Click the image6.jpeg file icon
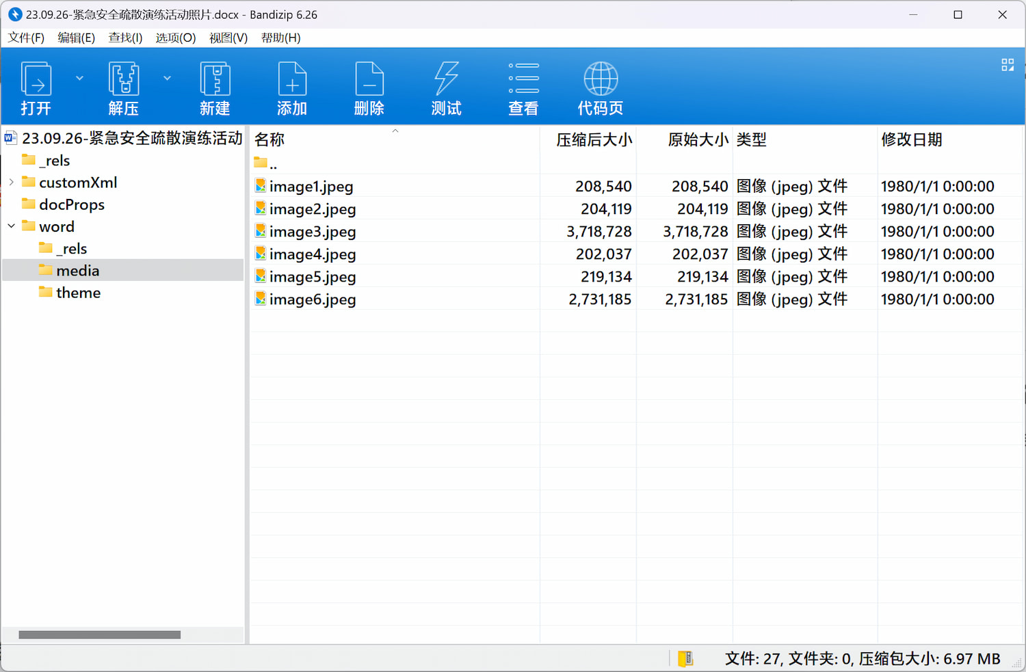1026x672 pixels. 260,298
